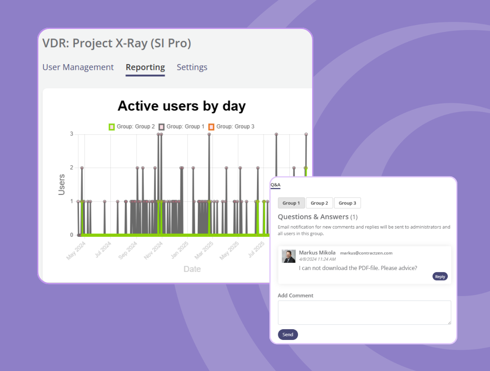Select the Group 2 Q&A button
This screenshot has height=371, width=490.
click(x=319, y=203)
